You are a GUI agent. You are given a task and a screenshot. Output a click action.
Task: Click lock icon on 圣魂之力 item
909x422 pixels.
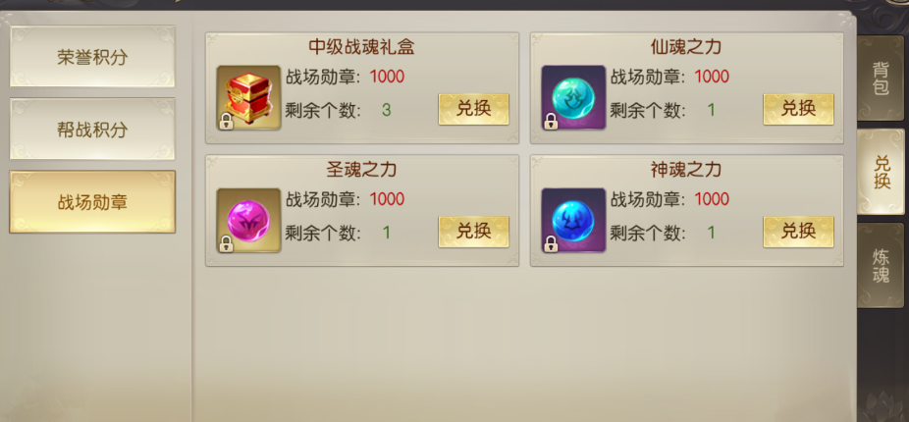[x=226, y=244]
